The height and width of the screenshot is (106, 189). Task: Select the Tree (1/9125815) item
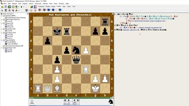tap(12, 44)
